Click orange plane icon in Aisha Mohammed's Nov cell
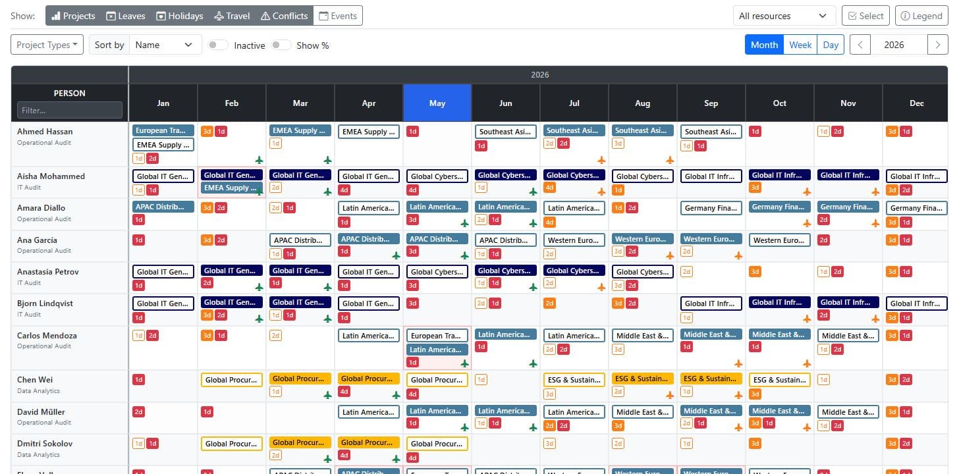The width and height of the screenshot is (959, 474). (x=875, y=192)
